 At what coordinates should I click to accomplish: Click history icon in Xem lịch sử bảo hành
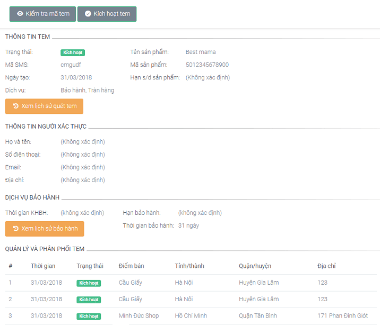point(15,229)
